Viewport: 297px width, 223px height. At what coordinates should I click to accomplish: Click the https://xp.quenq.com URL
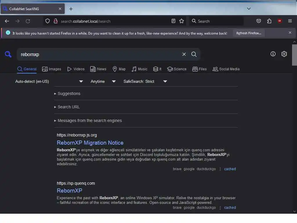pyautogui.click(x=76, y=183)
